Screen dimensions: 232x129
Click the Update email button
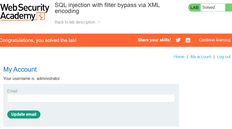click(x=24, y=114)
